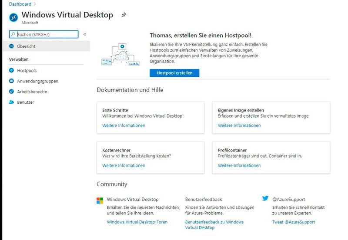
Task: Open Benutzer in the sidebar
Action: click(x=26, y=102)
